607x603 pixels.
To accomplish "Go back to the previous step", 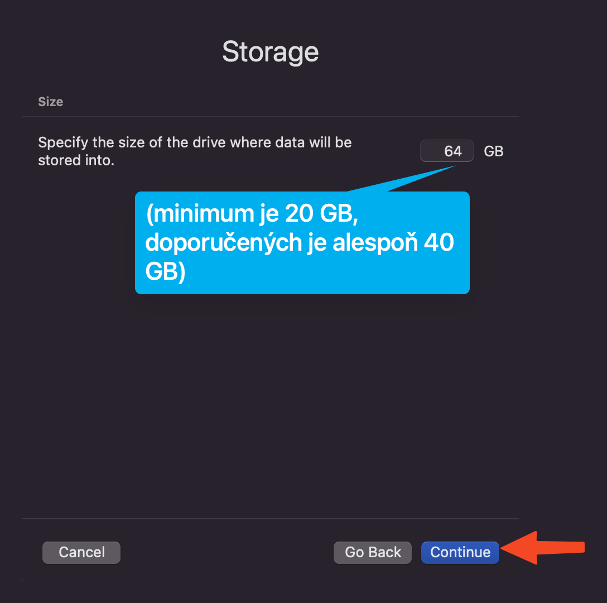I will pos(373,552).
